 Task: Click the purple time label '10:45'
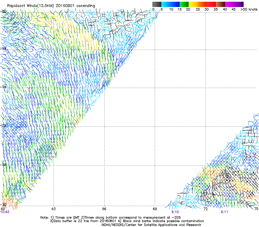pyautogui.click(x=5, y=212)
